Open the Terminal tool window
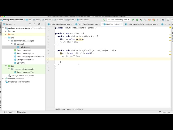The width and height of the screenshot is (173, 130). (21, 112)
